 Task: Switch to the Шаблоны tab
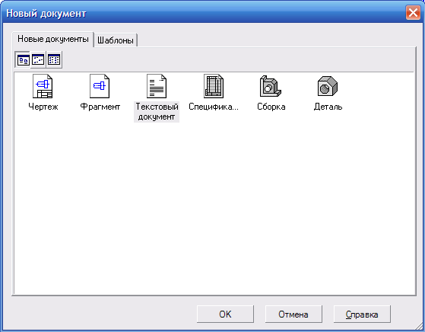click(x=116, y=40)
